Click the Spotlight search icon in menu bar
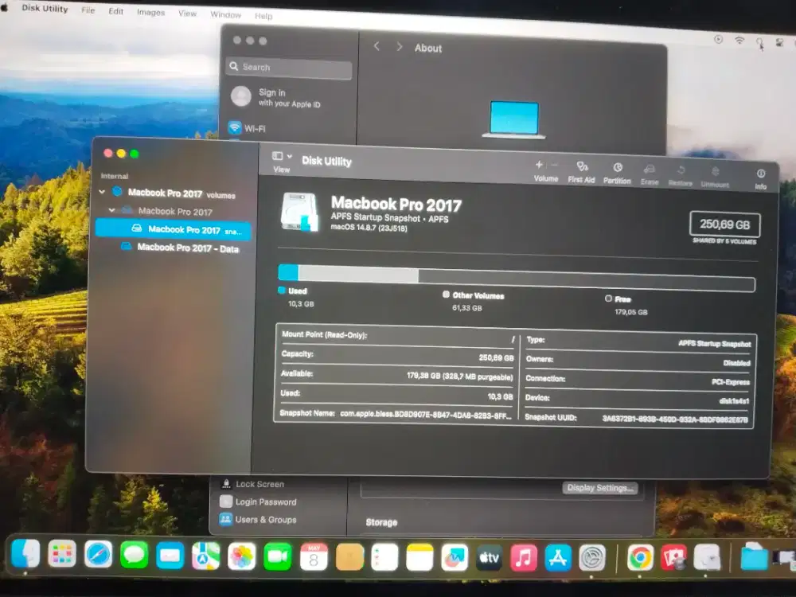Screen dimensions: 796x597 (x=759, y=42)
